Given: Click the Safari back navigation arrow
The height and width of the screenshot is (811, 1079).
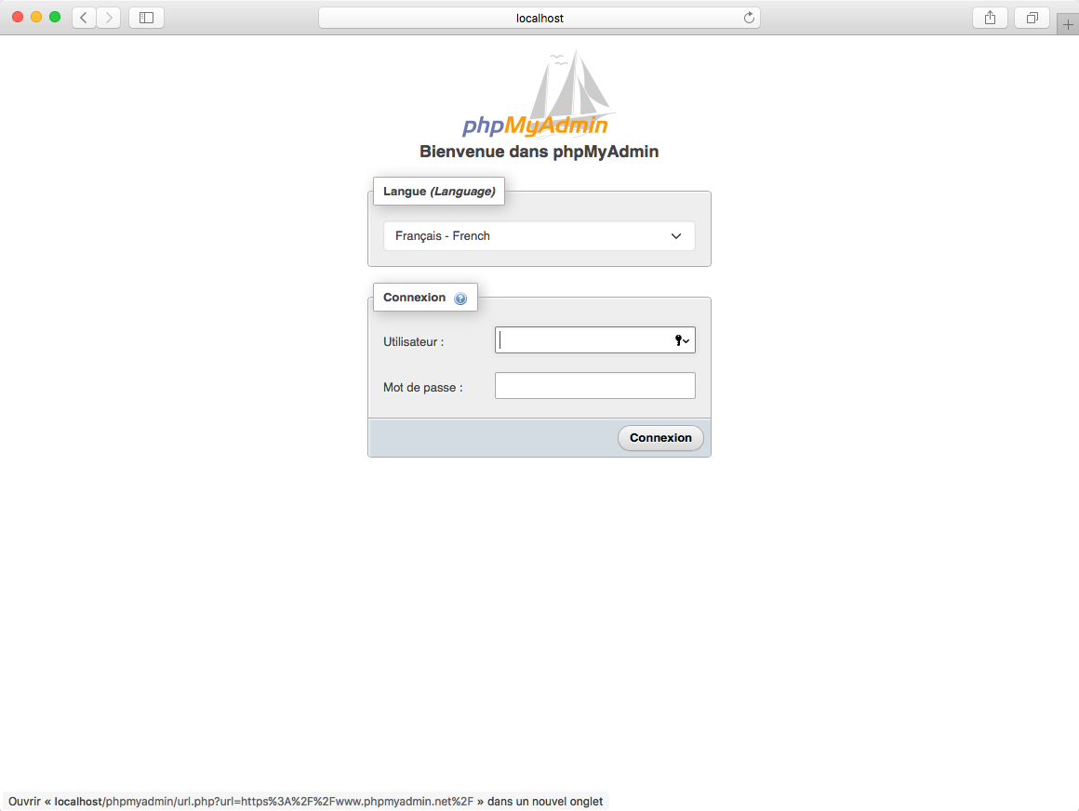Looking at the screenshot, I should click(84, 18).
